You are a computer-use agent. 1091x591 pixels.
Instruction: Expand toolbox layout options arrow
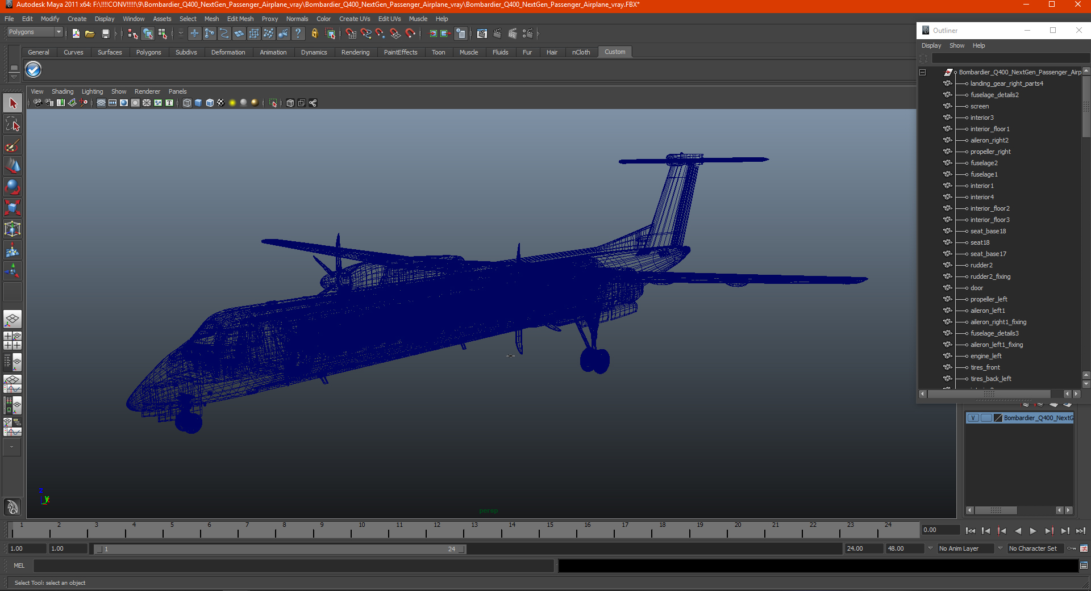point(12,447)
